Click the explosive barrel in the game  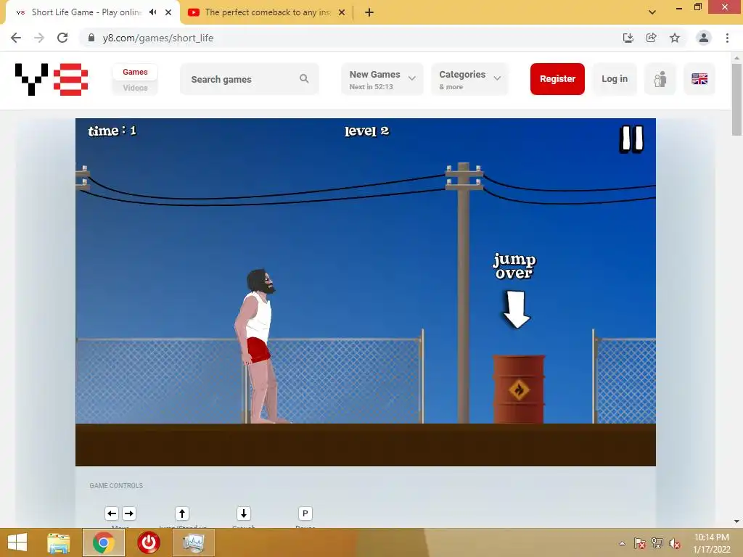[519, 389]
